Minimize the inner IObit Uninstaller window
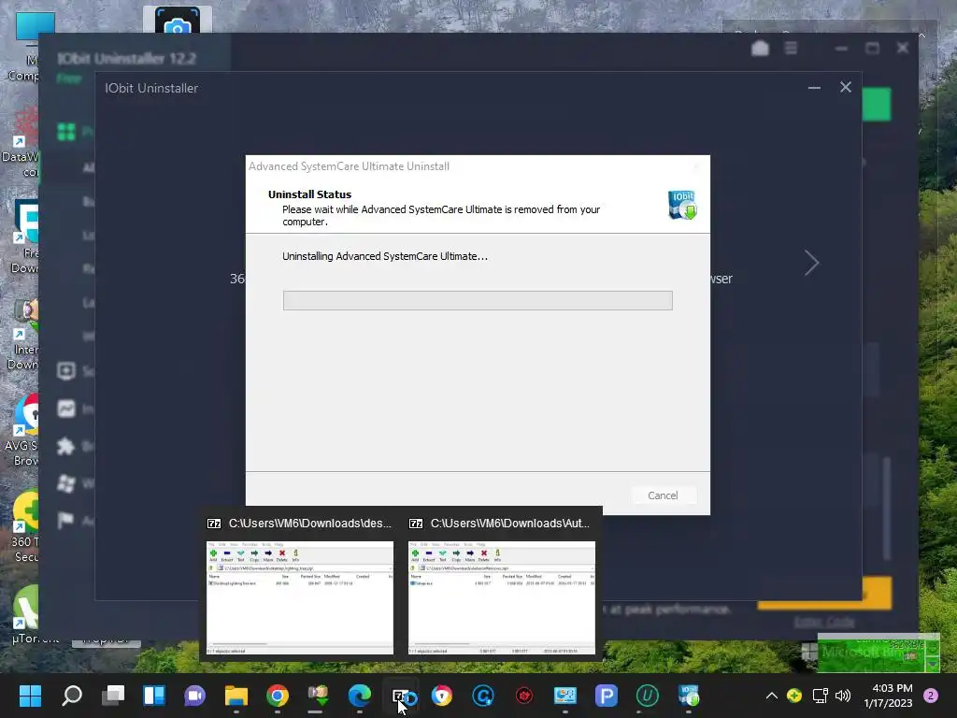 pyautogui.click(x=814, y=87)
